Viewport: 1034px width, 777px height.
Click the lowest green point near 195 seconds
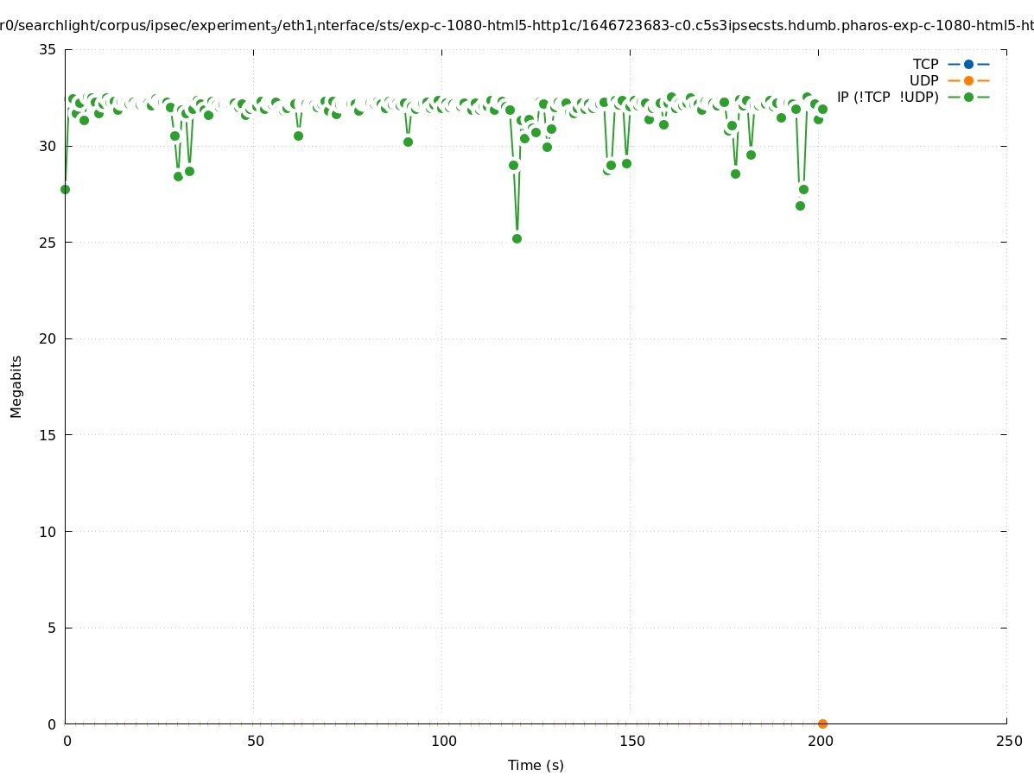[x=800, y=205]
